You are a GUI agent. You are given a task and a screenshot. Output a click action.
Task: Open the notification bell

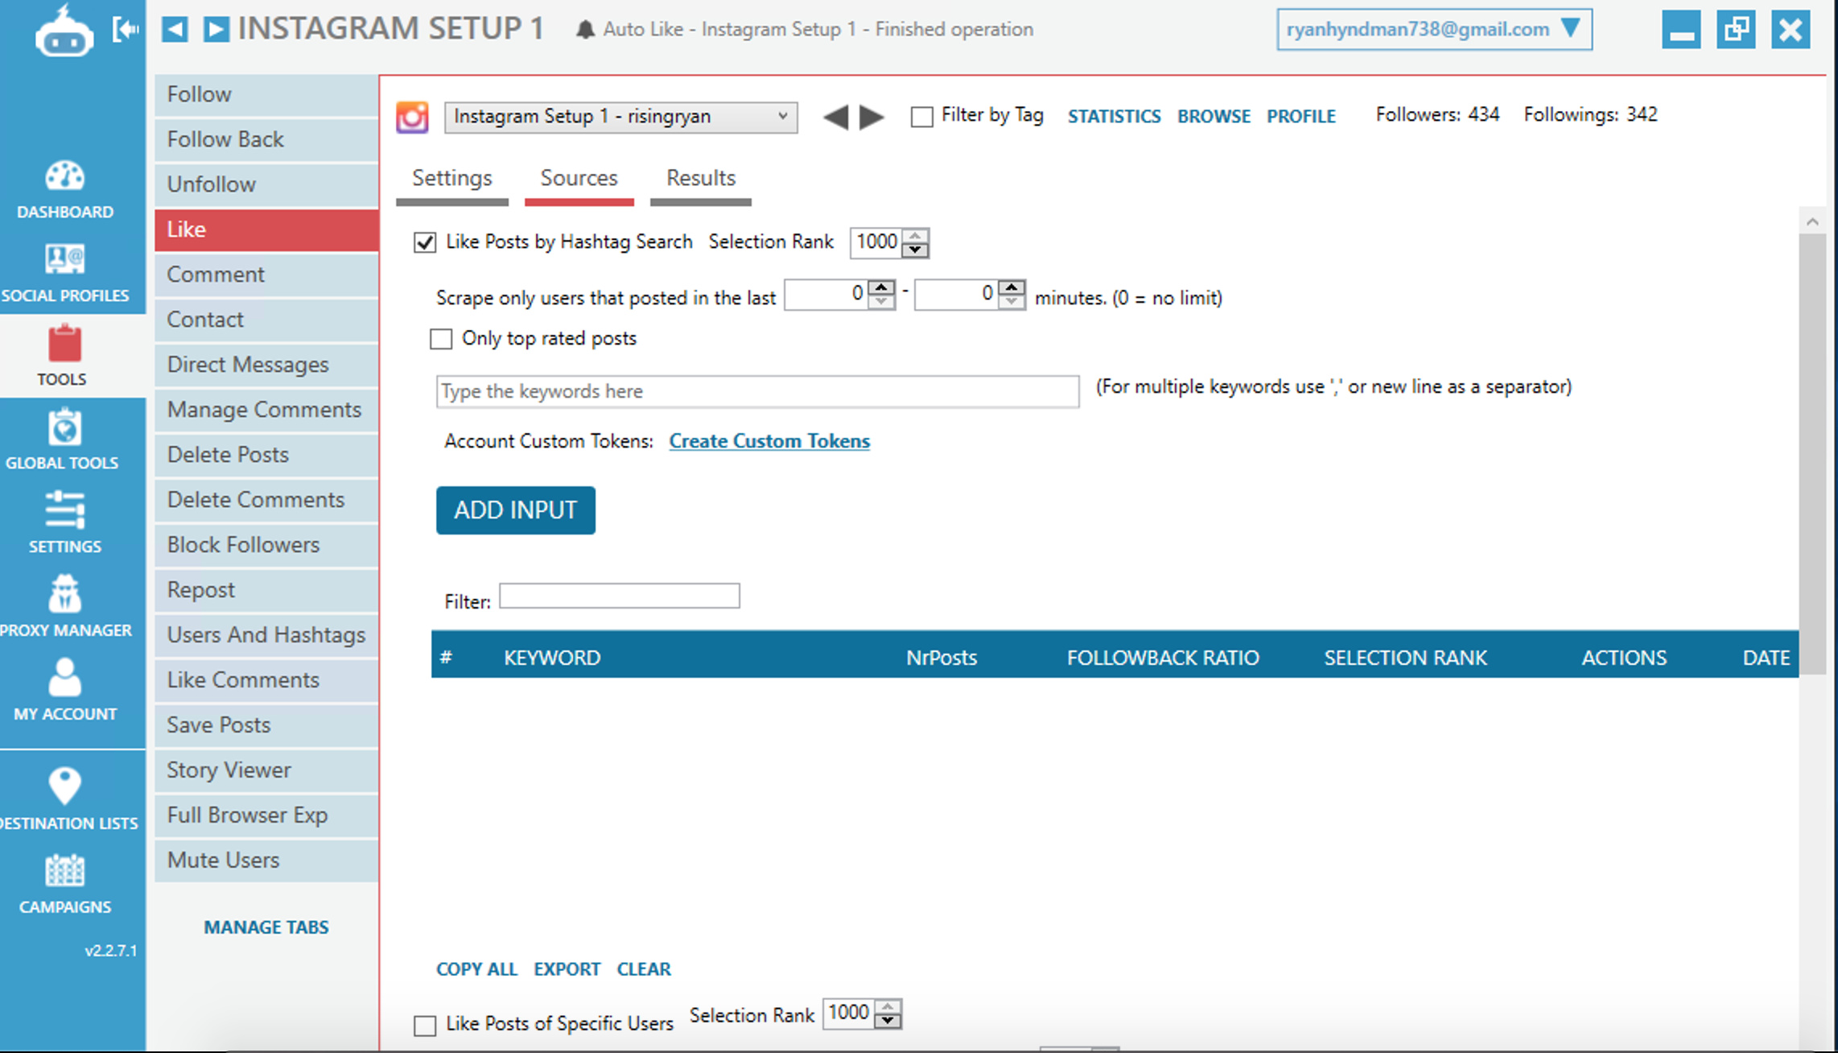pos(586,30)
